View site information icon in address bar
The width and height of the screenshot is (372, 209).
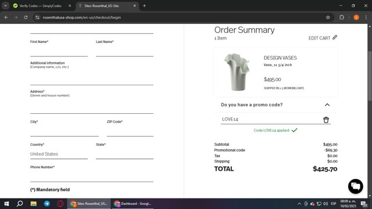coord(37,17)
